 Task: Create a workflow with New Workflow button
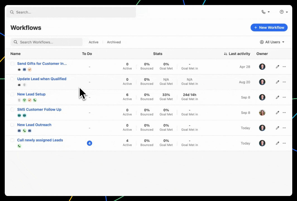269,27
